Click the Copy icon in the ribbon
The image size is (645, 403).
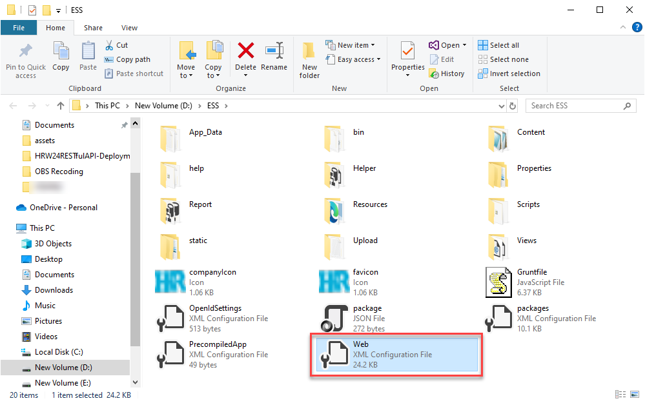(61, 53)
